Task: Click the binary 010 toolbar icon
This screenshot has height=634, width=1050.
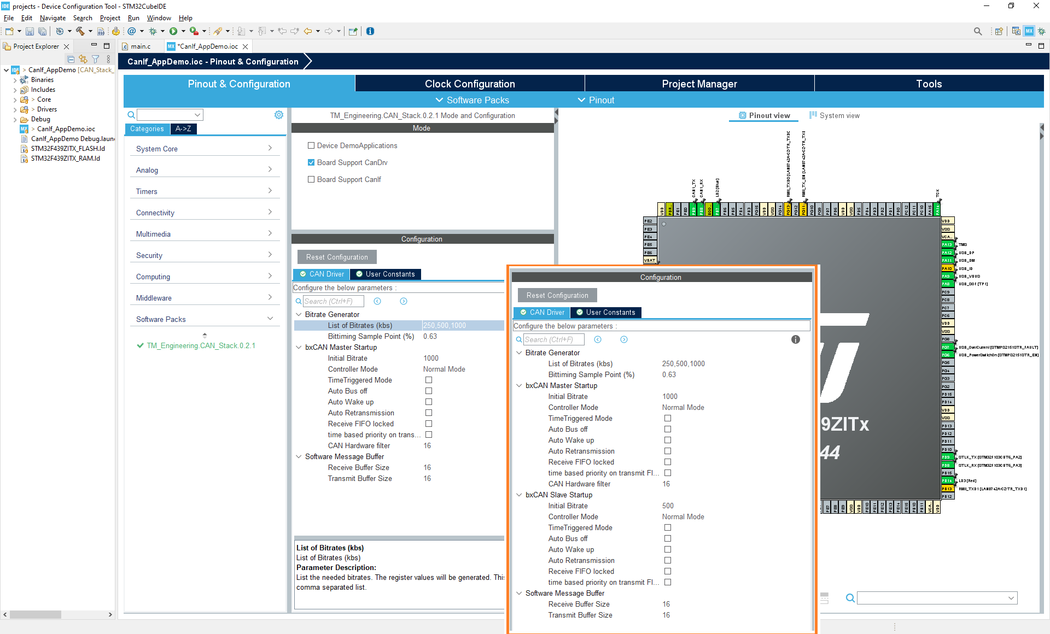Action: [x=101, y=31]
